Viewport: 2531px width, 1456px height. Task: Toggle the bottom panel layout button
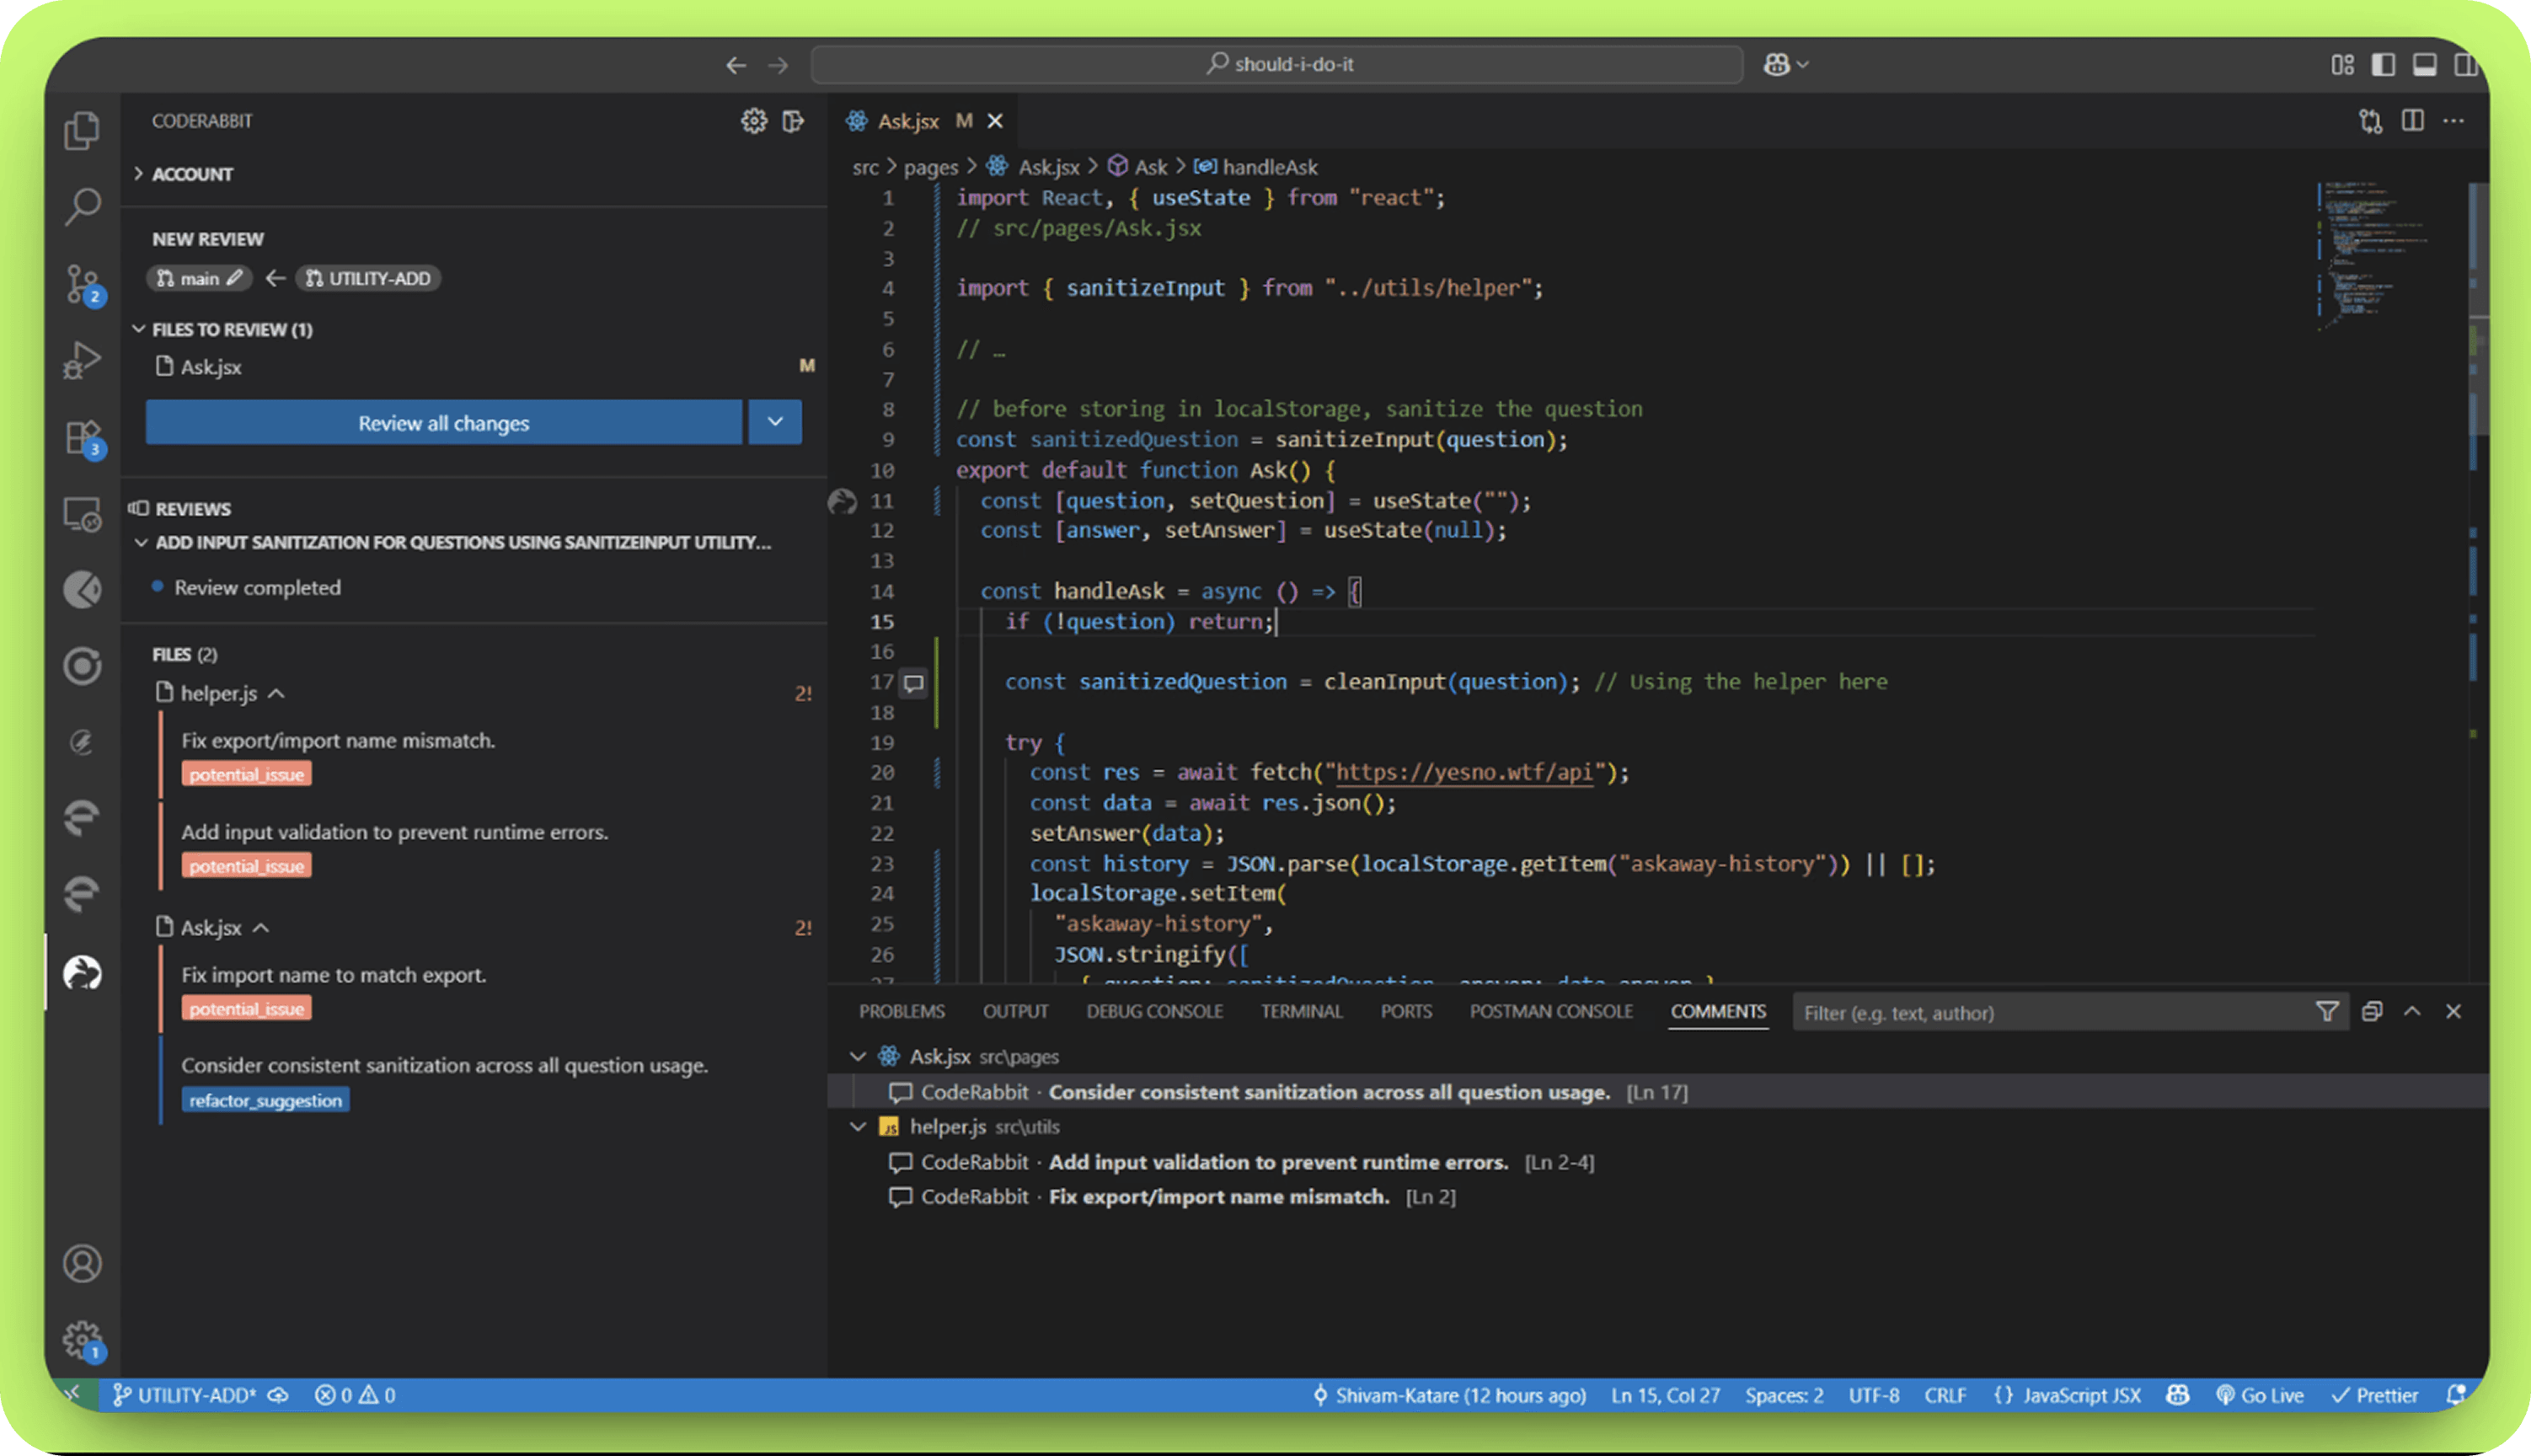2424,64
